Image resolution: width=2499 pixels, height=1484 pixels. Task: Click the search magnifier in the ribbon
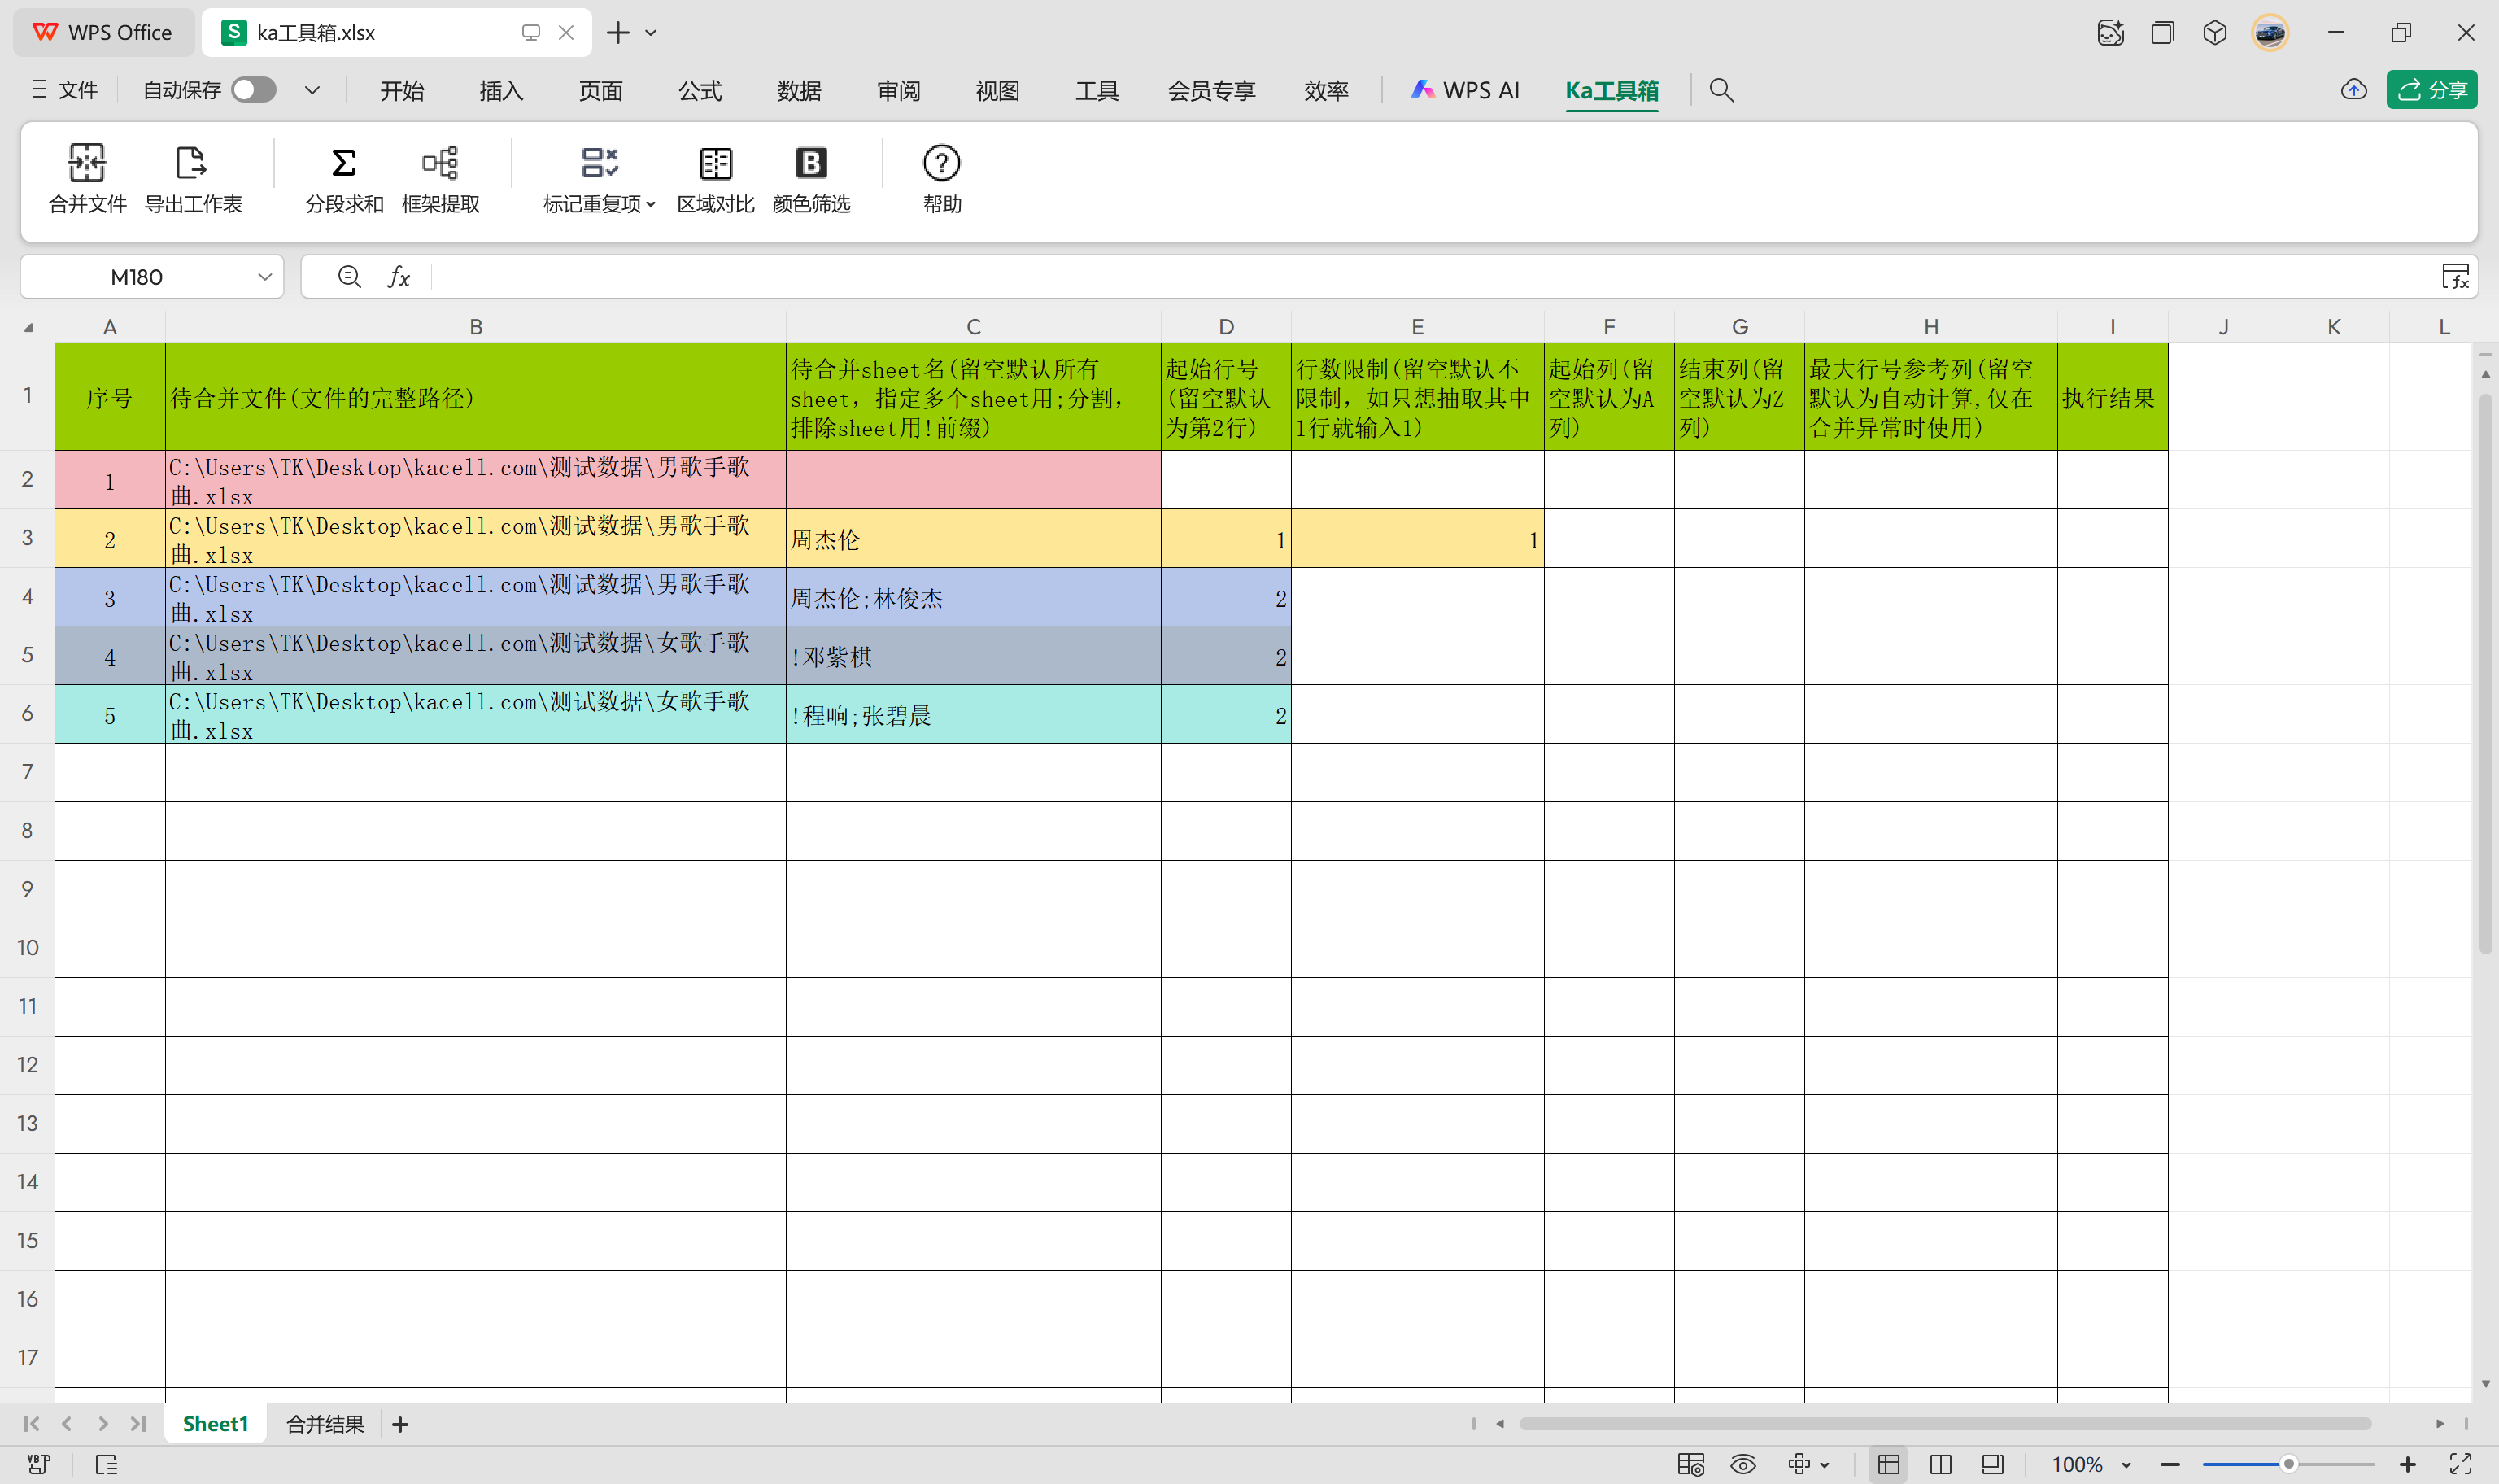click(x=1721, y=90)
